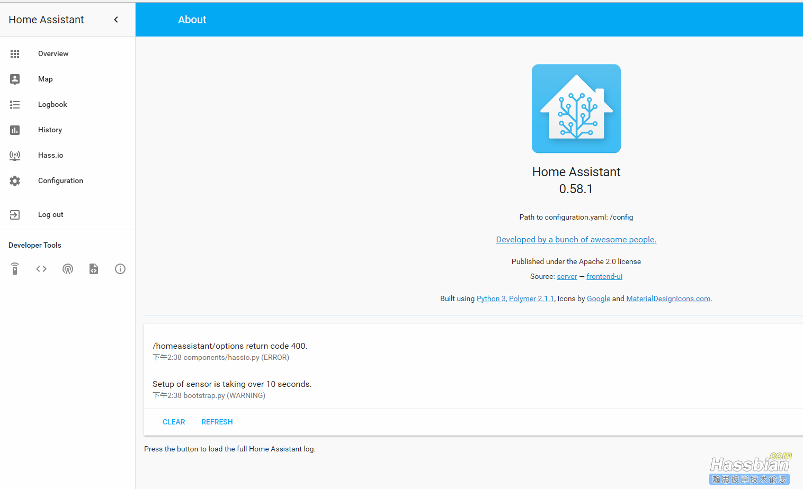Click the Hass.io broadcast icon
The height and width of the screenshot is (489, 803).
[15, 156]
